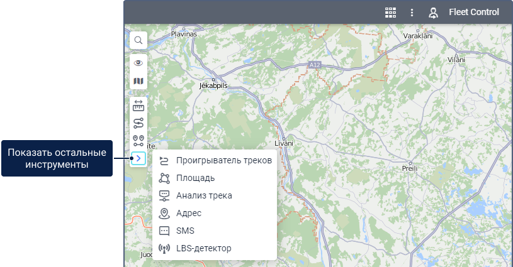Click the LBS antenna icon
This screenshot has height=267, width=513.
(x=165, y=248)
